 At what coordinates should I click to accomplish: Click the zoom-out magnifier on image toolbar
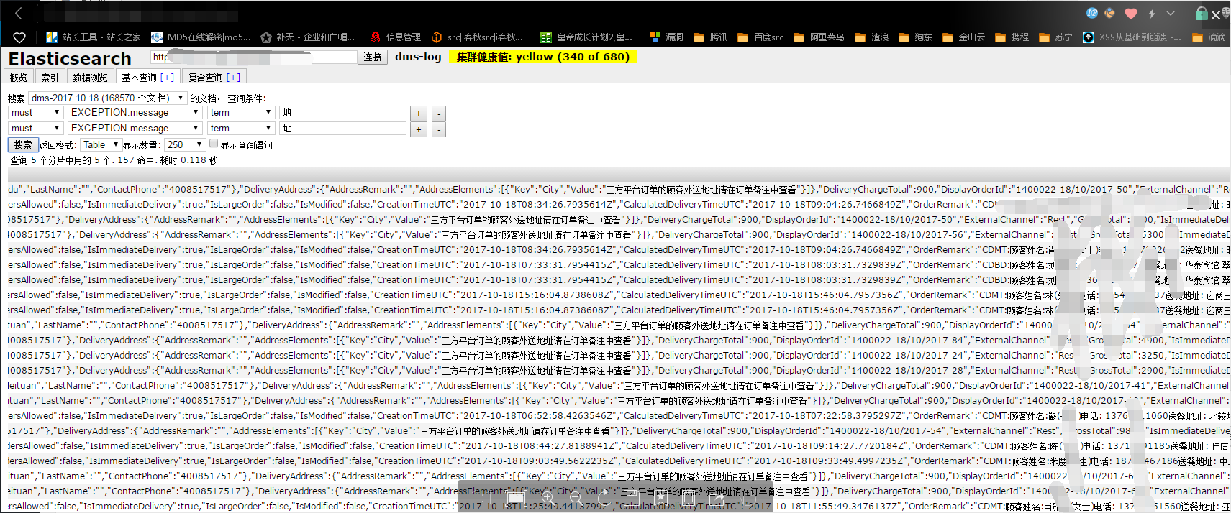576,497
